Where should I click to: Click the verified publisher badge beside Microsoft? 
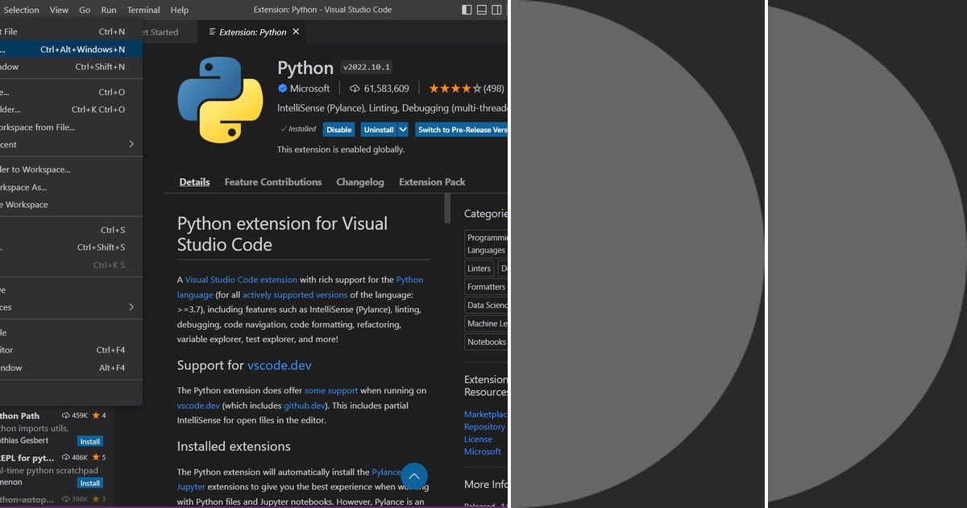[x=283, y=89]
